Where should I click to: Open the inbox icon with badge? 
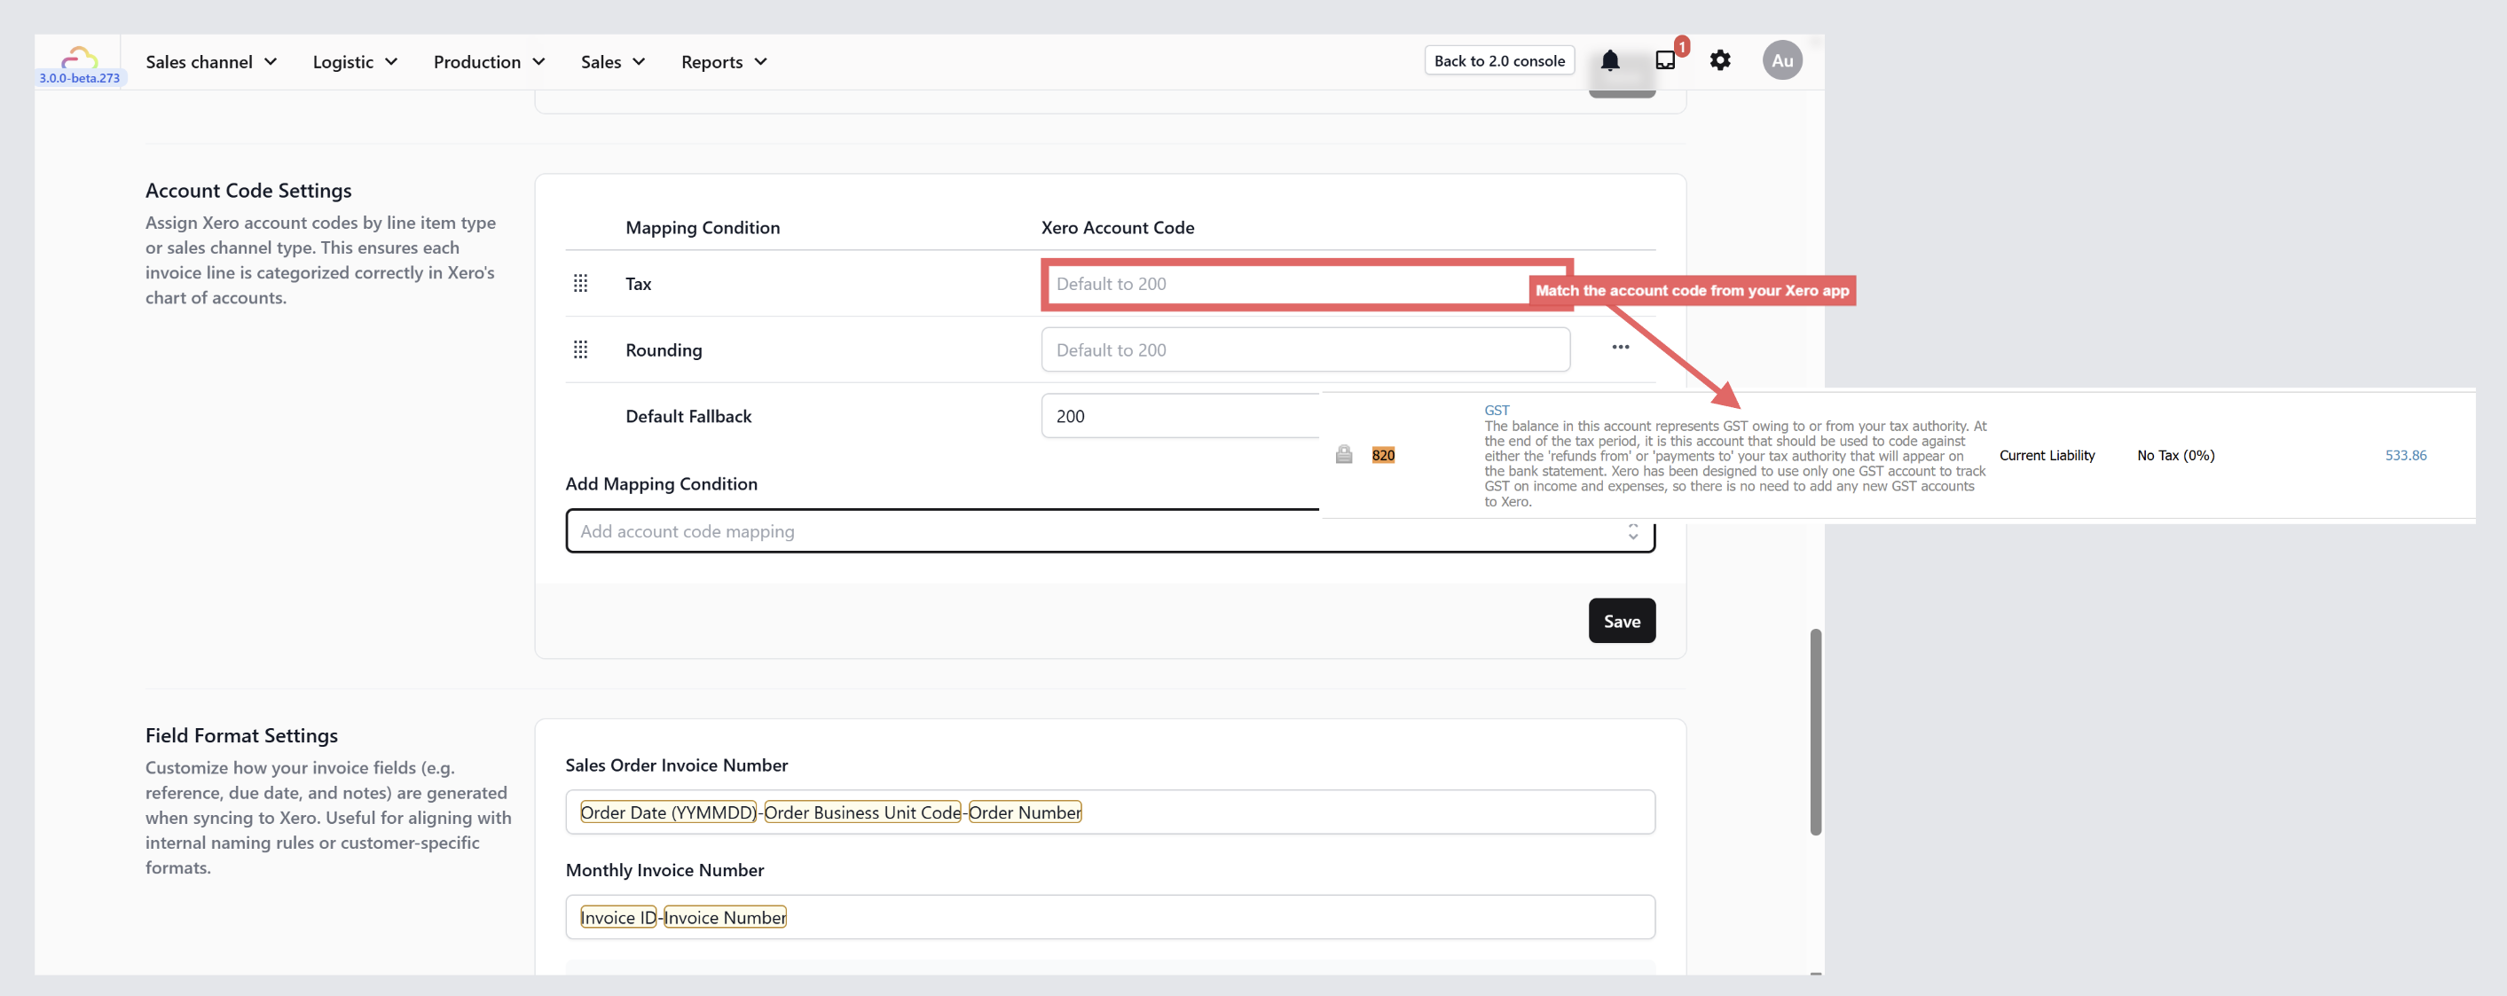click(x=1665, y=60)
